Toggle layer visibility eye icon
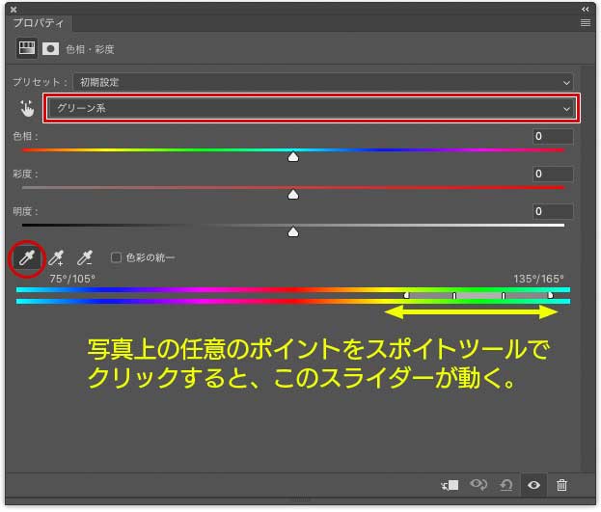Screen dimensions: 601x512 click(x=533, y=485)
